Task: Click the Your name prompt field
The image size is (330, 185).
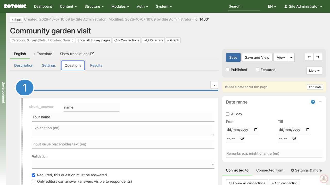Action: (123, 117)
